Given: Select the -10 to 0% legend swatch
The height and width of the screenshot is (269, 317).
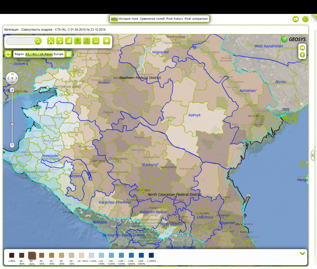Looking at the screenshot, I should pos(81,255).
